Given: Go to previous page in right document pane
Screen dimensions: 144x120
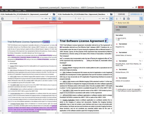Looking at the screenshot, I should click(75, 19).
